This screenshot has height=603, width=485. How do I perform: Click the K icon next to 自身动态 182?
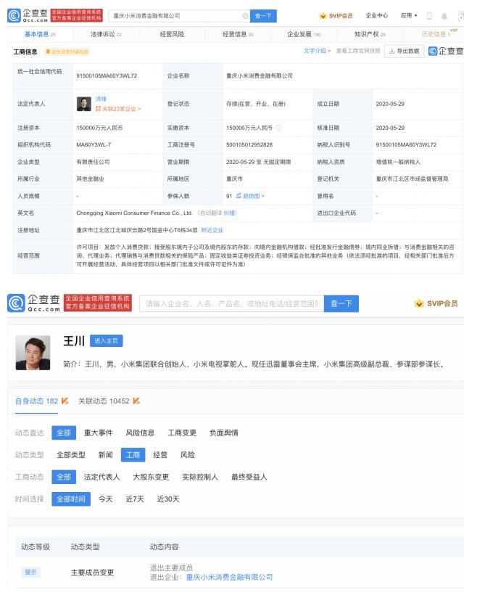click(x=65, y=401)
